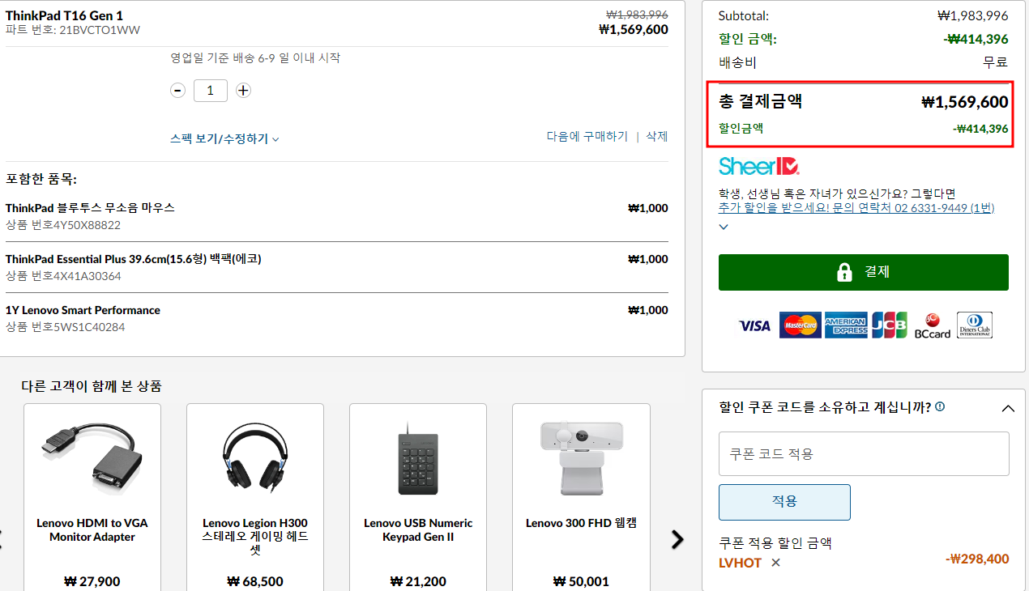1029x591 pixels.
Task: Click Lenovo HDMI to VGA Monitor Adapter title
Action: tap(92, 529)
